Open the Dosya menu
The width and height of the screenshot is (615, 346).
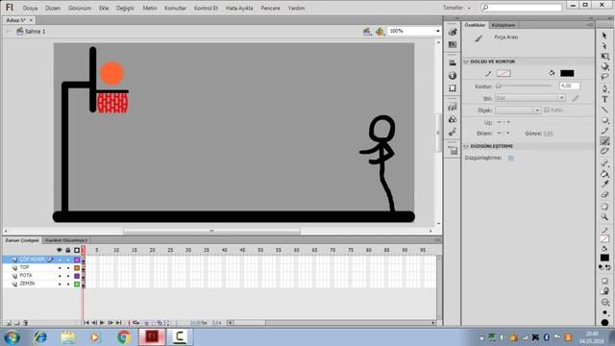tap(30, 8)
